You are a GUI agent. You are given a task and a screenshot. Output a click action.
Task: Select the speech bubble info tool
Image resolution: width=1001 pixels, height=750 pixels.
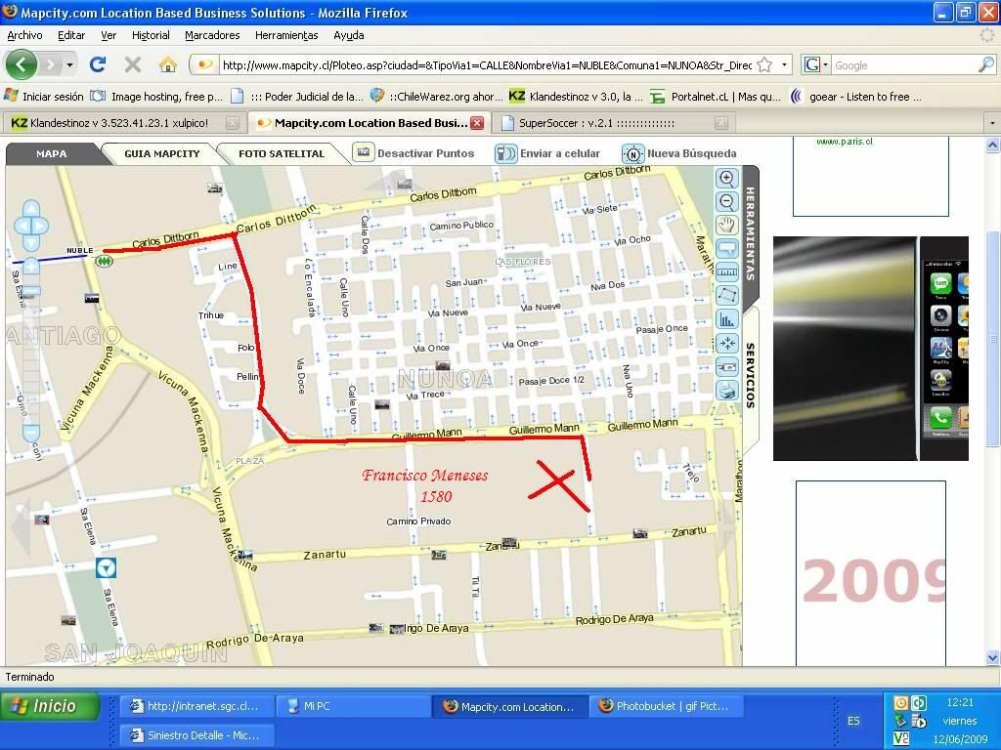727,249
